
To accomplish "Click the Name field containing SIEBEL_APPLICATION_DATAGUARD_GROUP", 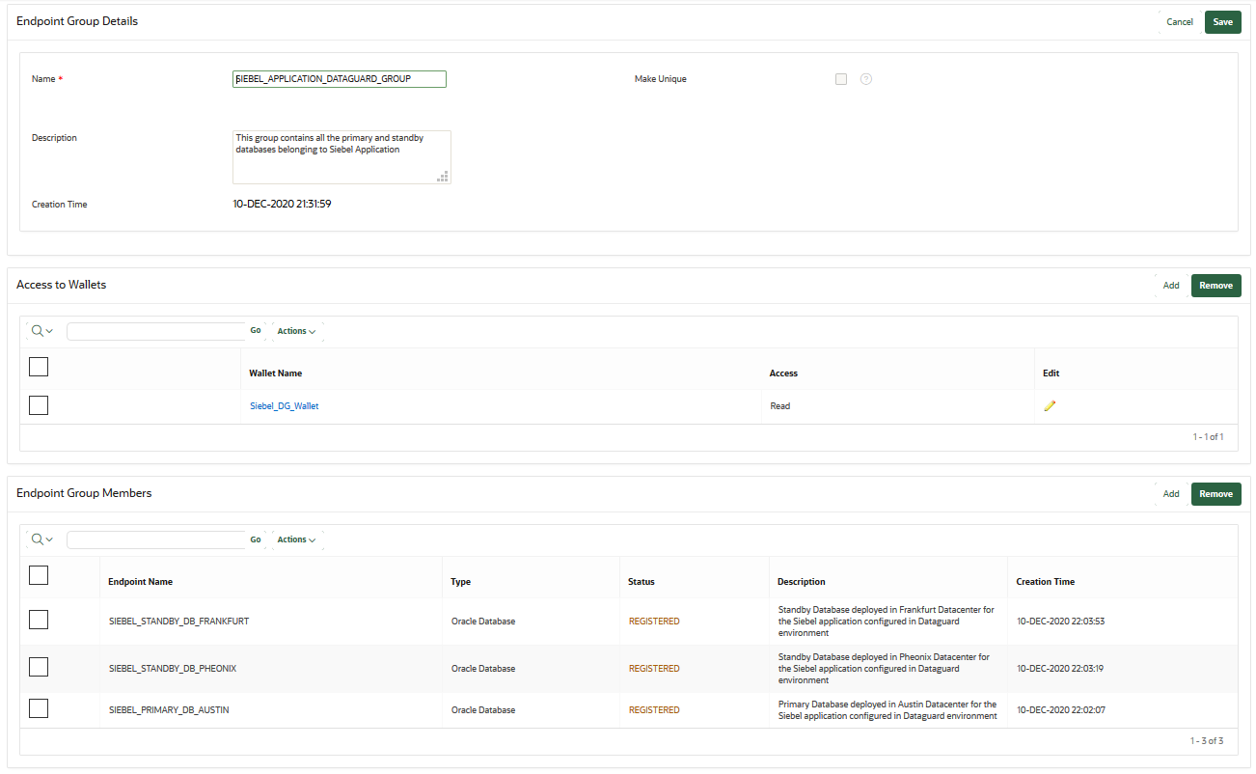I will [x=339, y=78].
